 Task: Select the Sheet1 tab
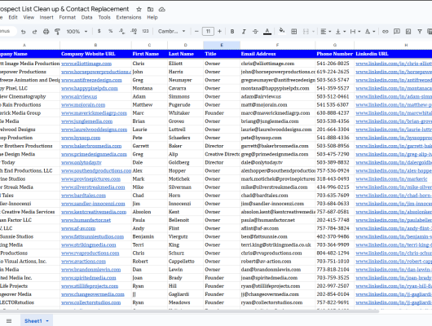(x=33, y=321)
